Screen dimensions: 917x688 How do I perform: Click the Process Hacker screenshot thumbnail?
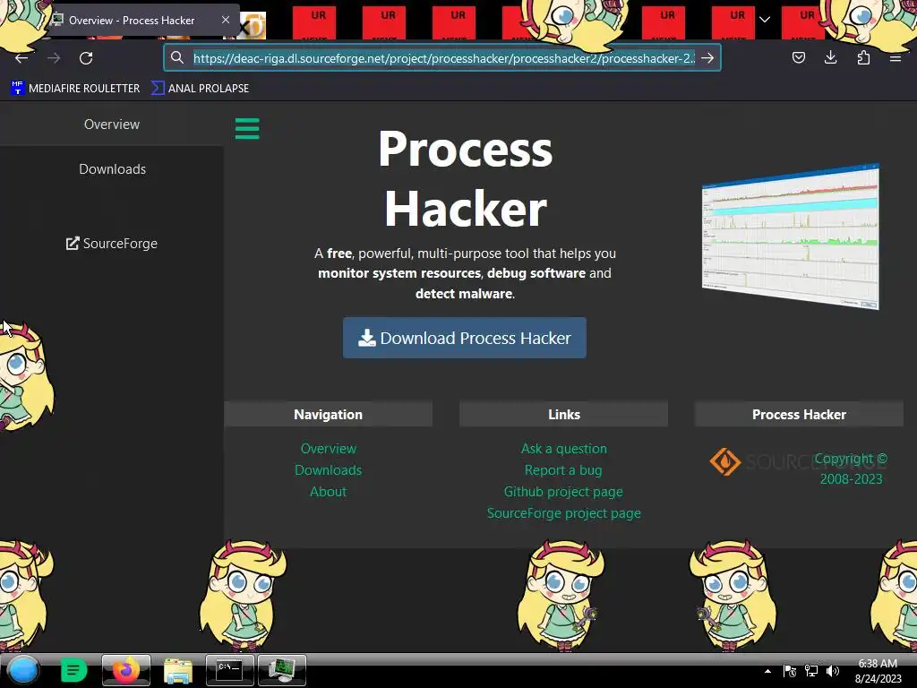pyautogui.click(x=790, y=236)
